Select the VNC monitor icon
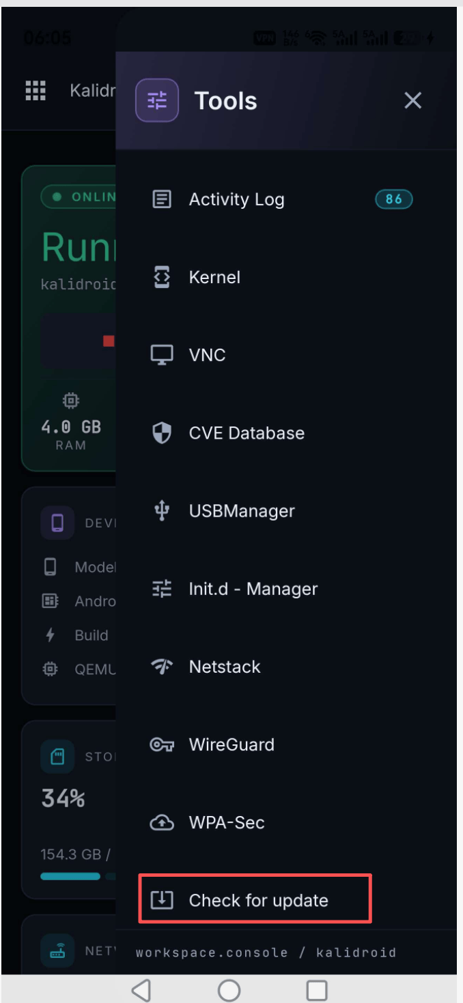The height and width of the screenshot is (1003, 463). click(162, 355)
